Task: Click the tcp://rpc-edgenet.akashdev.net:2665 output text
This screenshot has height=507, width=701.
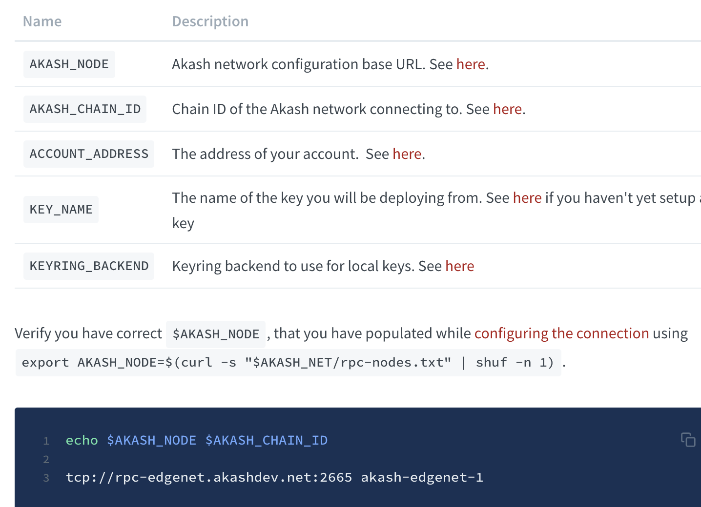Action: pos(209,477)
